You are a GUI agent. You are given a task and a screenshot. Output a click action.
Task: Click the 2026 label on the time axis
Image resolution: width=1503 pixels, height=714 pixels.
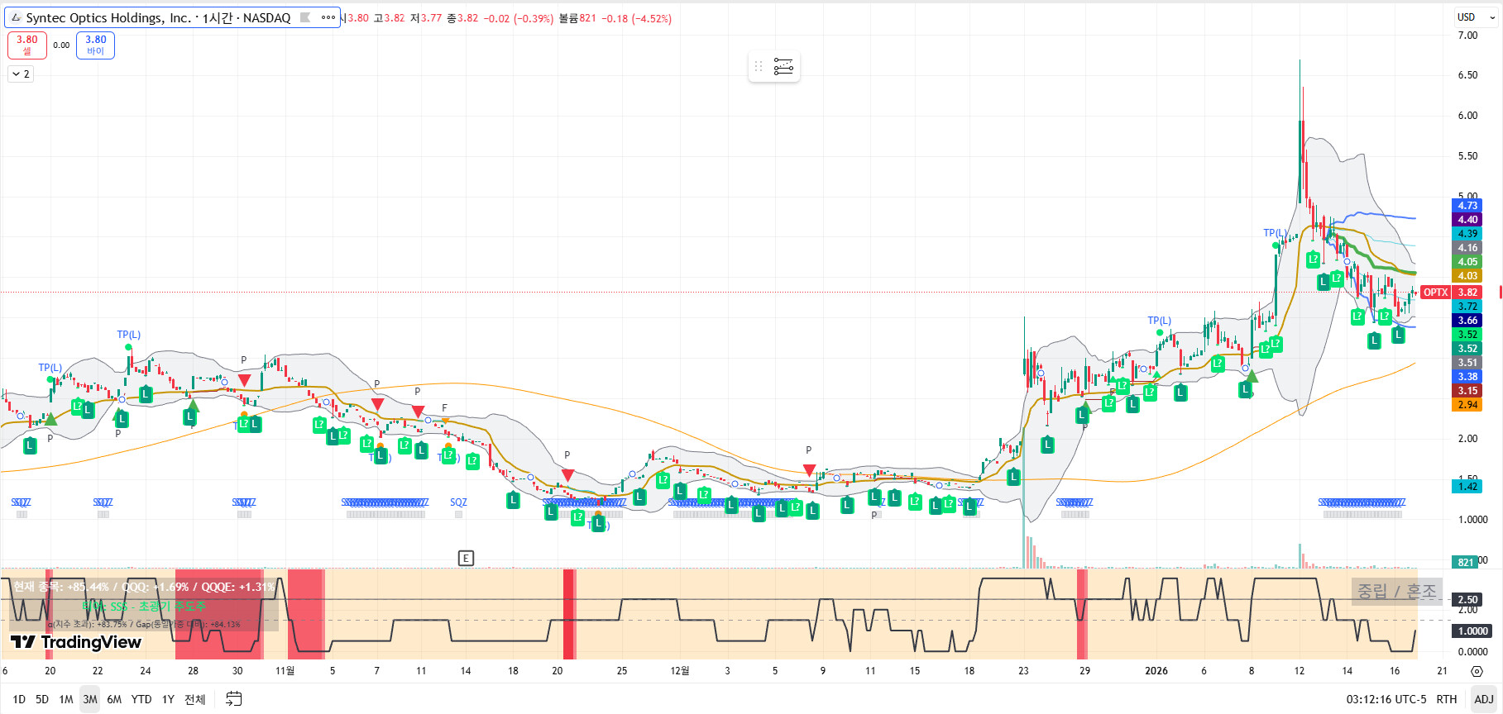pyautogui.click(x=1156, y=671)
